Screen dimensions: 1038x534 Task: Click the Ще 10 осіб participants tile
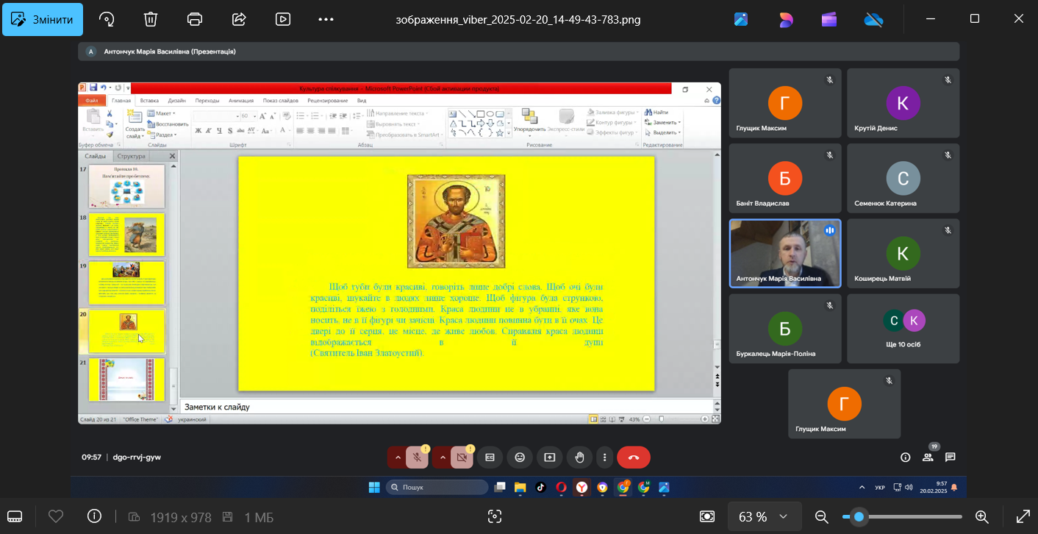pyautogui.click(x=903, y=329)
